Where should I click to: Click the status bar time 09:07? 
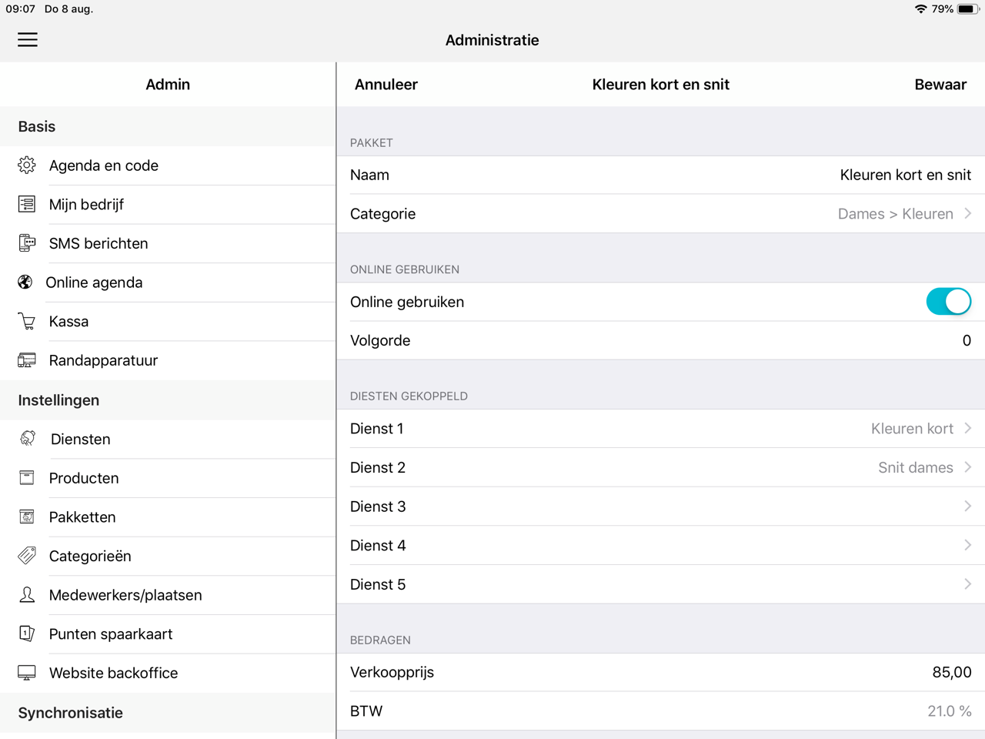[x=21, y=9]
